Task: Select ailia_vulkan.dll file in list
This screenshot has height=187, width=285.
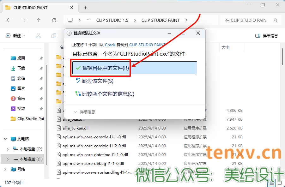Action: [75, 128]
